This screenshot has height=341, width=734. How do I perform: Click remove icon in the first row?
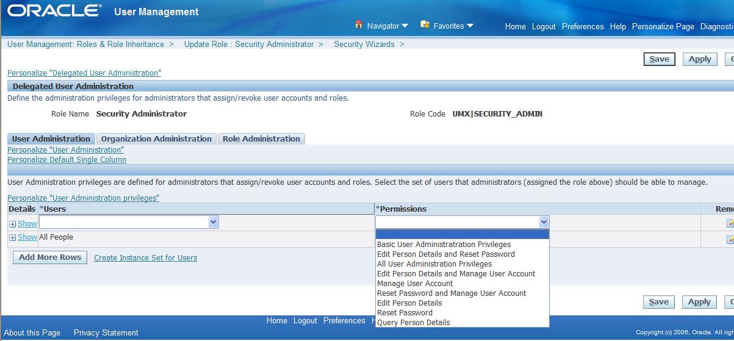(x=730, y=223)
